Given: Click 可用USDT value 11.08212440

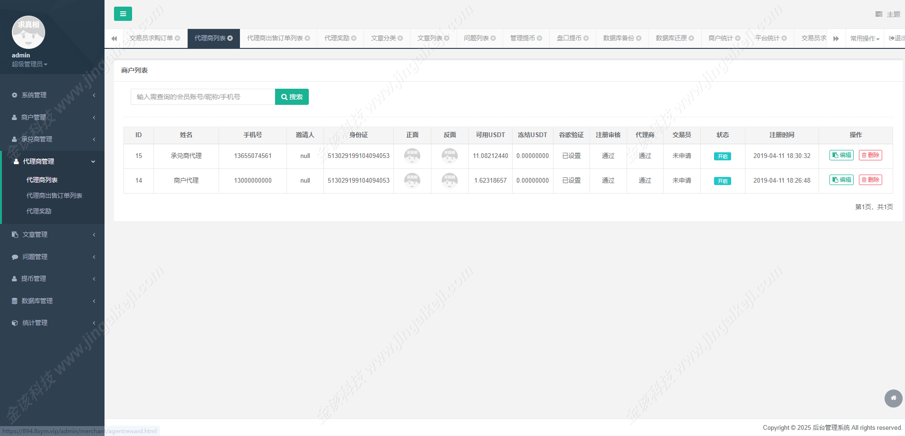Looking at the screenshot, I should point(490,156).
